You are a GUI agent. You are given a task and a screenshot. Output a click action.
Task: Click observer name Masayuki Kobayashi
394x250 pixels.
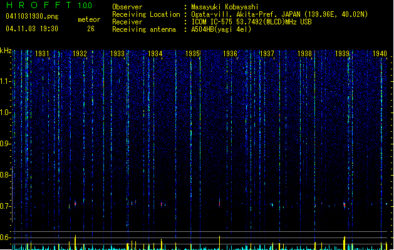coord(225,7)
